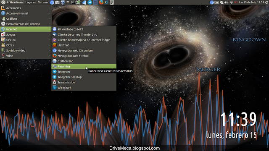The height and width of the screenshot is (151, 269).
Task: Open the Lugares menu
Action: [31, 3]
